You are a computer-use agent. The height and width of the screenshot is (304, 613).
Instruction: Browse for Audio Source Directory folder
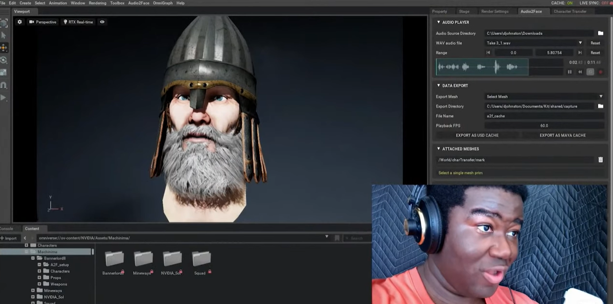pos(600,34)
